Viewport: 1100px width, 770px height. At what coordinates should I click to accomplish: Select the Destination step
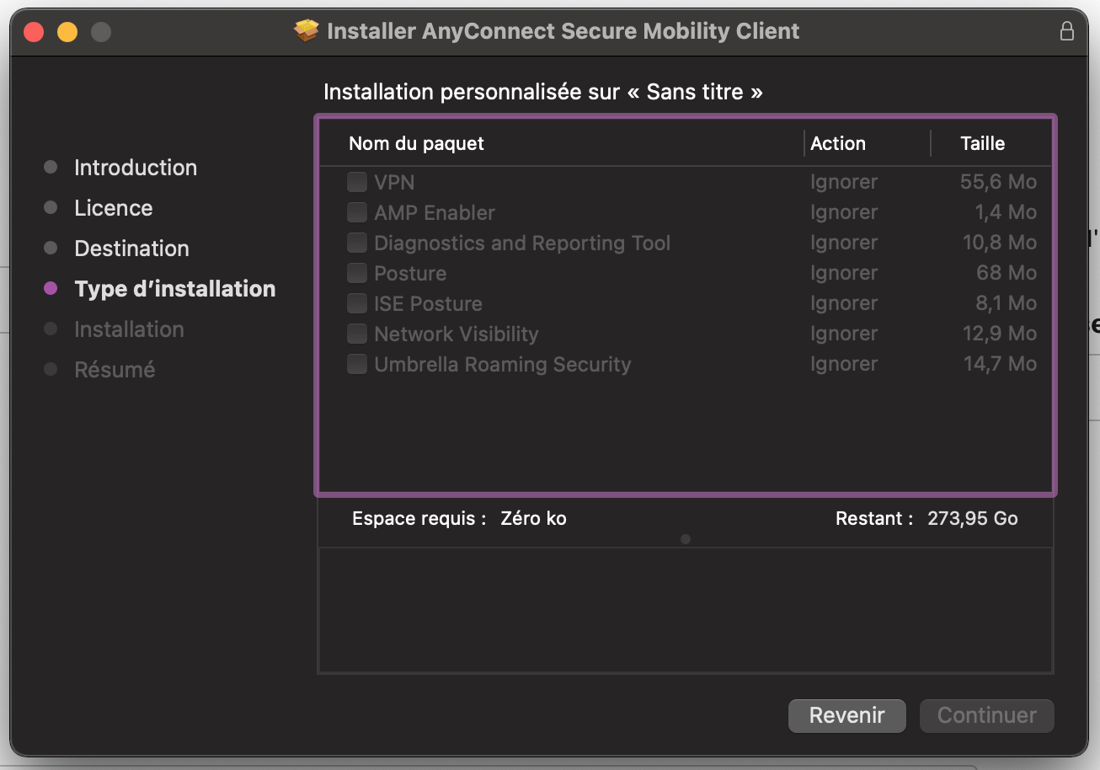pyautogui.click(x=131, y=249)
